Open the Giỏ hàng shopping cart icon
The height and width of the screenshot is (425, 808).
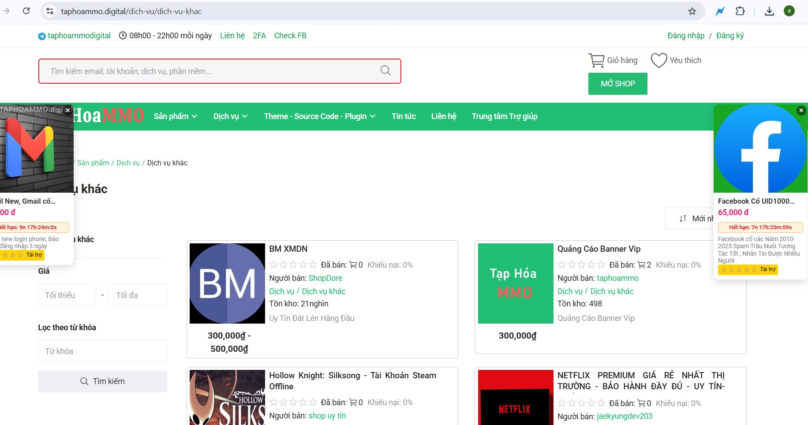point(597,60)
